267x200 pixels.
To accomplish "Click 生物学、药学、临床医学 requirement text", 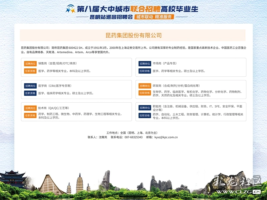I will coord(197,94).
